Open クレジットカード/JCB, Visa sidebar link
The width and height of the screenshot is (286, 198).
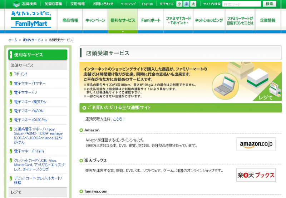tap(39, 165)
